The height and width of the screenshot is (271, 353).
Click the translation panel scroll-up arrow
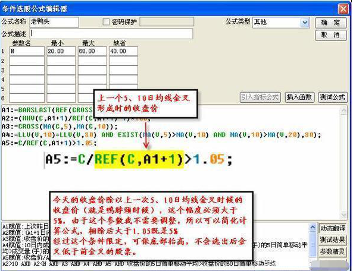313,228
